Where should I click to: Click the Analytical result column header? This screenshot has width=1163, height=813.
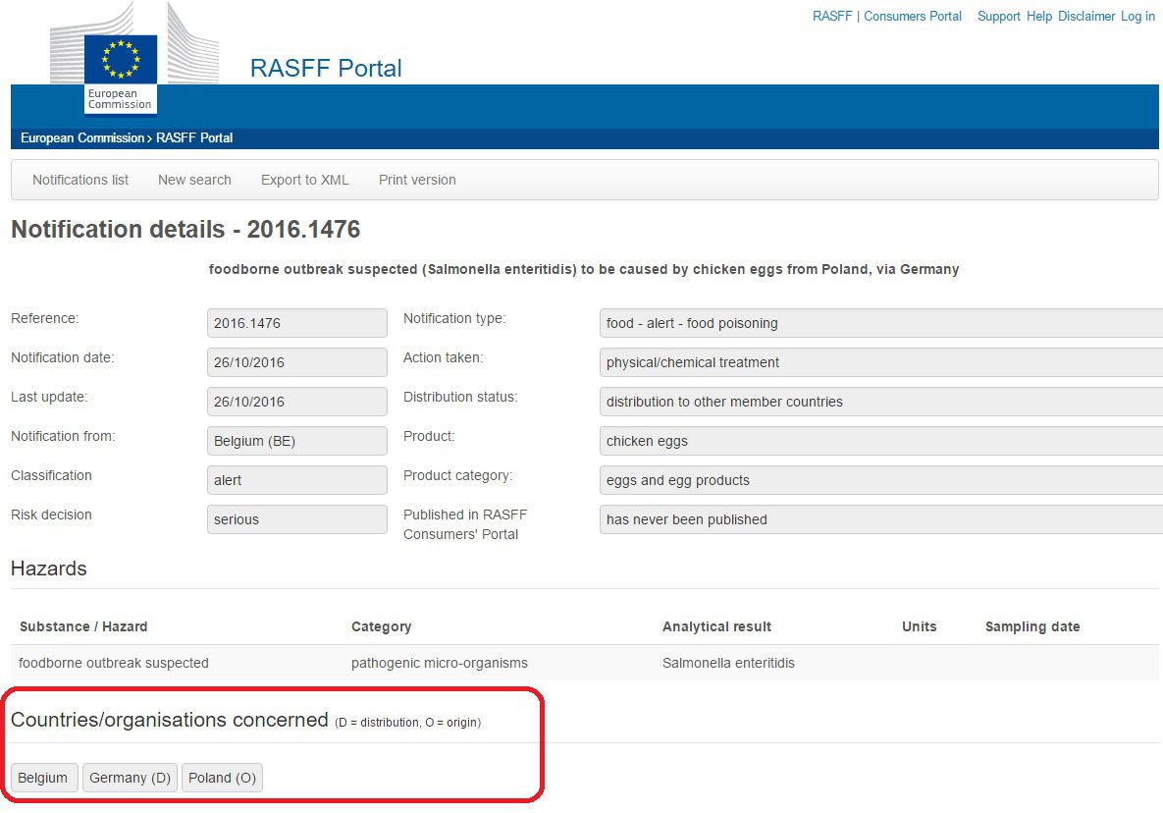(x=716, y=626)
